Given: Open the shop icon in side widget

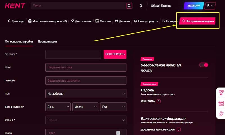Looking at the screenshot, I should [221, 103].
